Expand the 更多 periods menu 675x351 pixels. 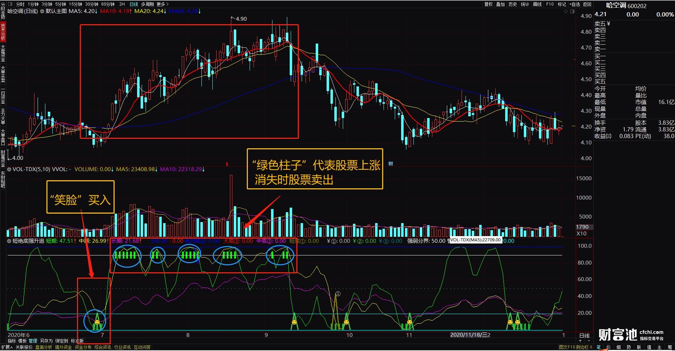[162, 4]
